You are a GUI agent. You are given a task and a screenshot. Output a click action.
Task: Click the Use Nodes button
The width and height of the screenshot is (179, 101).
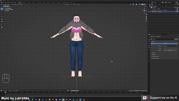pos(164,44)
